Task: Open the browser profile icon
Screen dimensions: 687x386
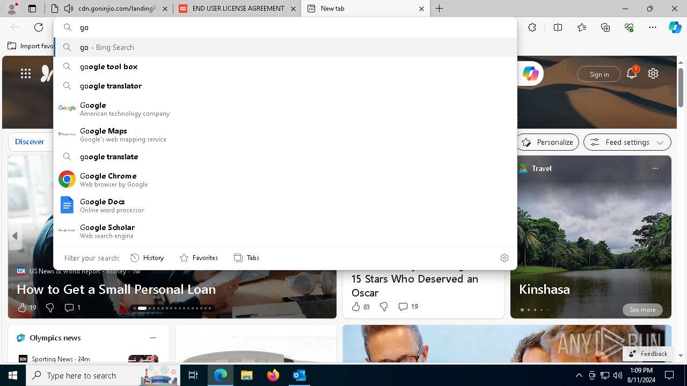Action: [12, 9]
